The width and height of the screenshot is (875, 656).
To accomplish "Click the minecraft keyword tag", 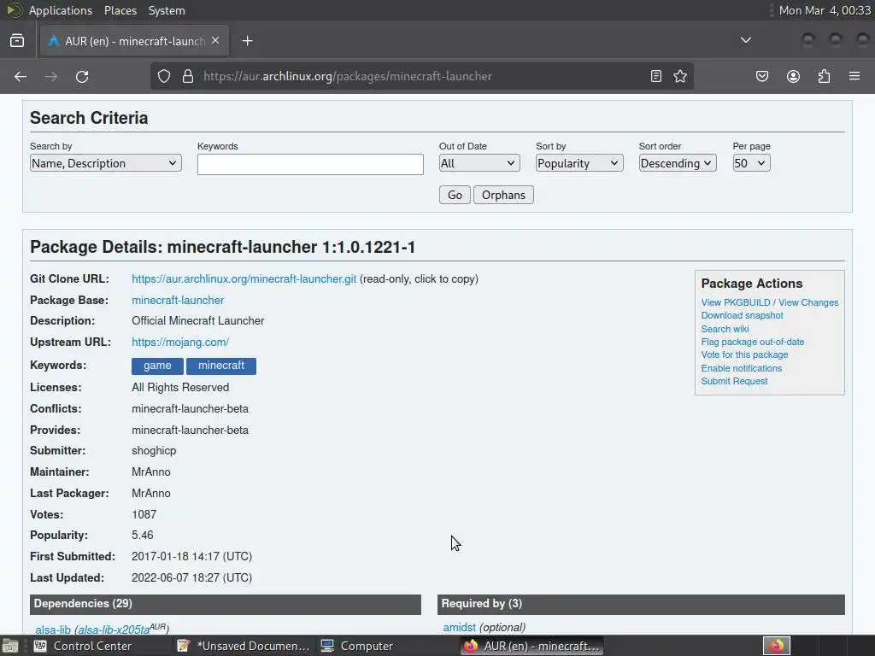I will pos(221,366).
